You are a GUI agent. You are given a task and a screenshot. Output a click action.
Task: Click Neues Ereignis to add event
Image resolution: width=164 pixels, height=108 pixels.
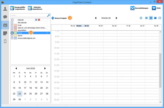click(x=59, y=18)
